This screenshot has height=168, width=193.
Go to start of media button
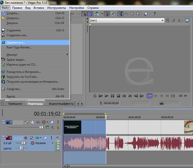pyautogui.click(x=124, y=96)
